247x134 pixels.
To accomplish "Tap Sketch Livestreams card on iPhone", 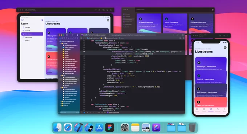I will (211, 102).
